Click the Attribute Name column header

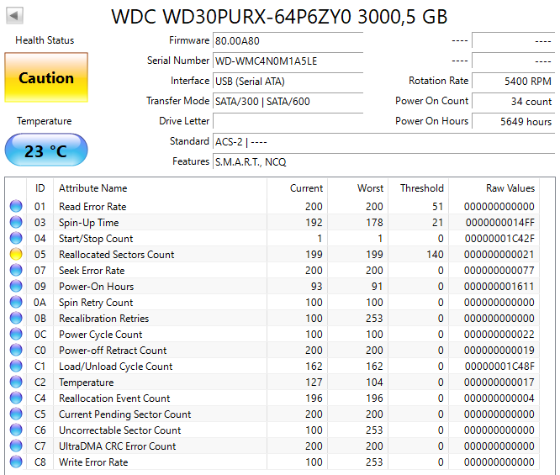coord(93,188)
